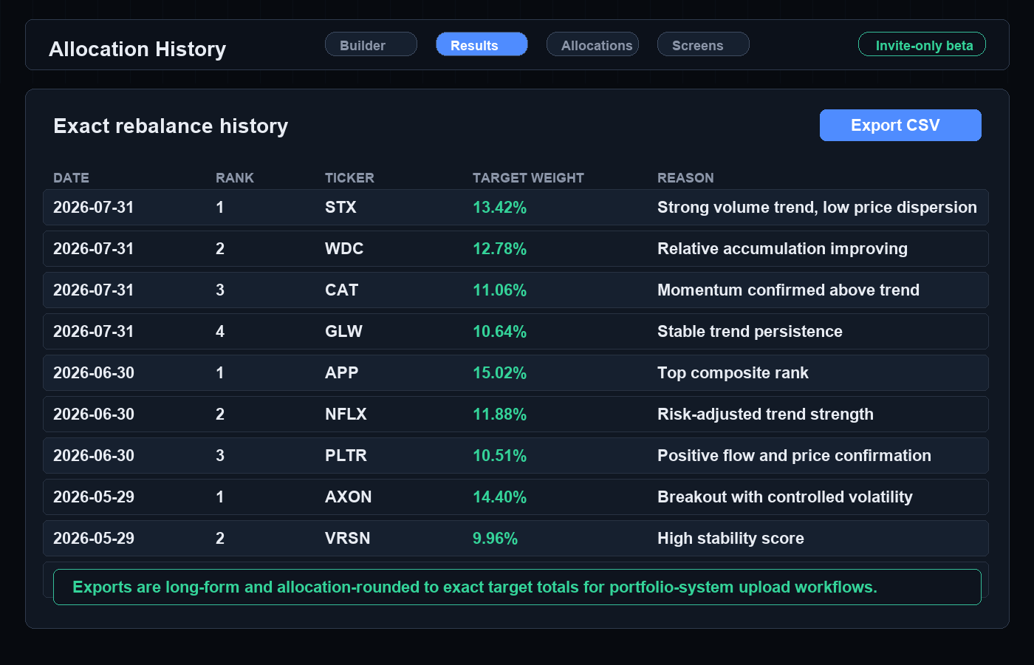Go to the Screens tab

703,44
